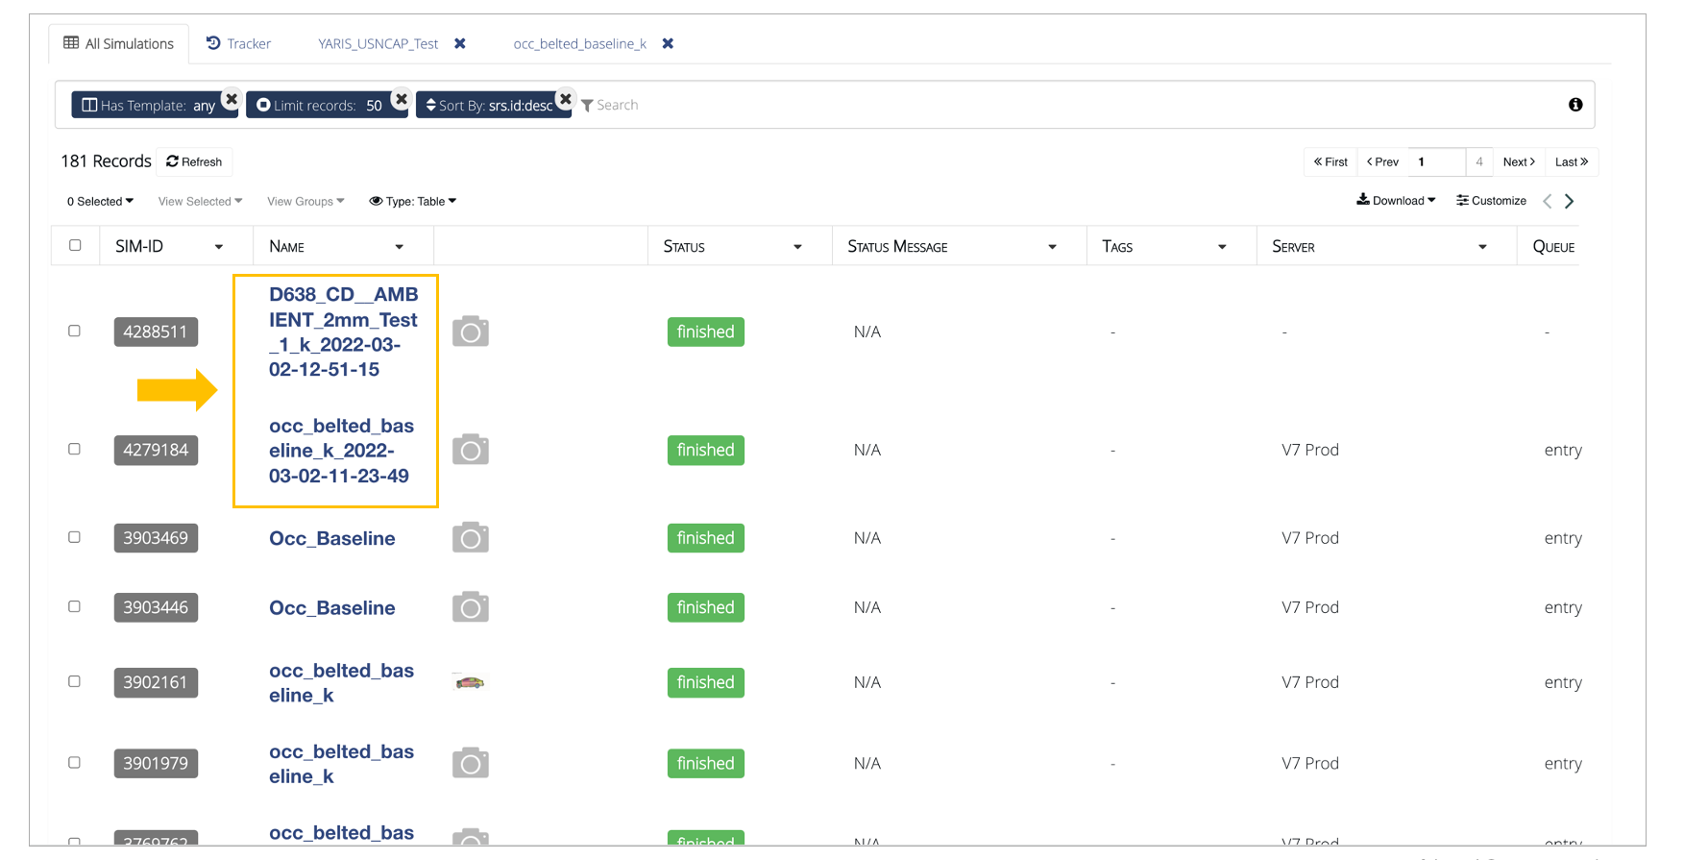The image size is (1684, 860).
Task: Open the Name column dropdown arrow
Action: pos(400,247)
